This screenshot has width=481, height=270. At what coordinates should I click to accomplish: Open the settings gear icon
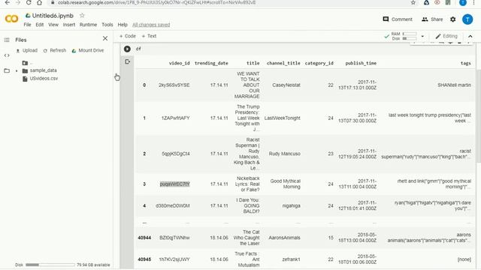(452, 19)
